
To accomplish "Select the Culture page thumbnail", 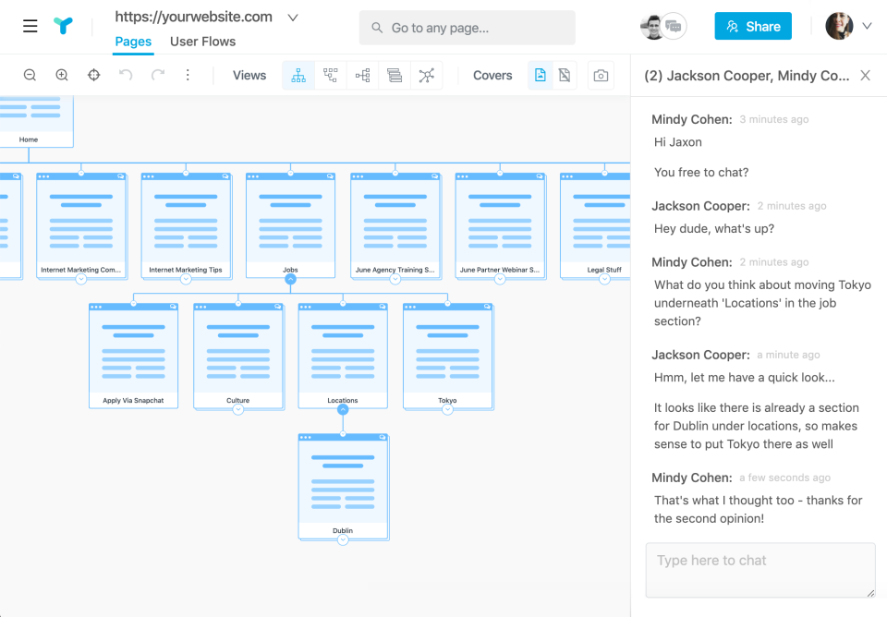I will pos(238,356).
